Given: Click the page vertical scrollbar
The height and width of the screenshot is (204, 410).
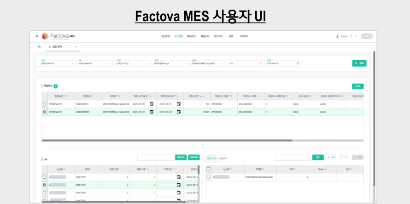Looking at the screenshot, I should pos(375,119).
